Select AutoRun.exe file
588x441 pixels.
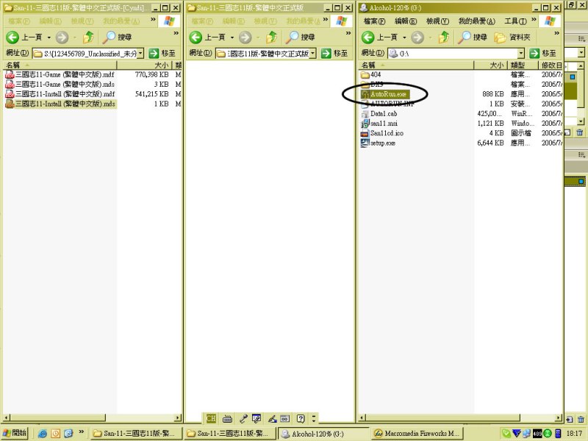click(384, 94)
